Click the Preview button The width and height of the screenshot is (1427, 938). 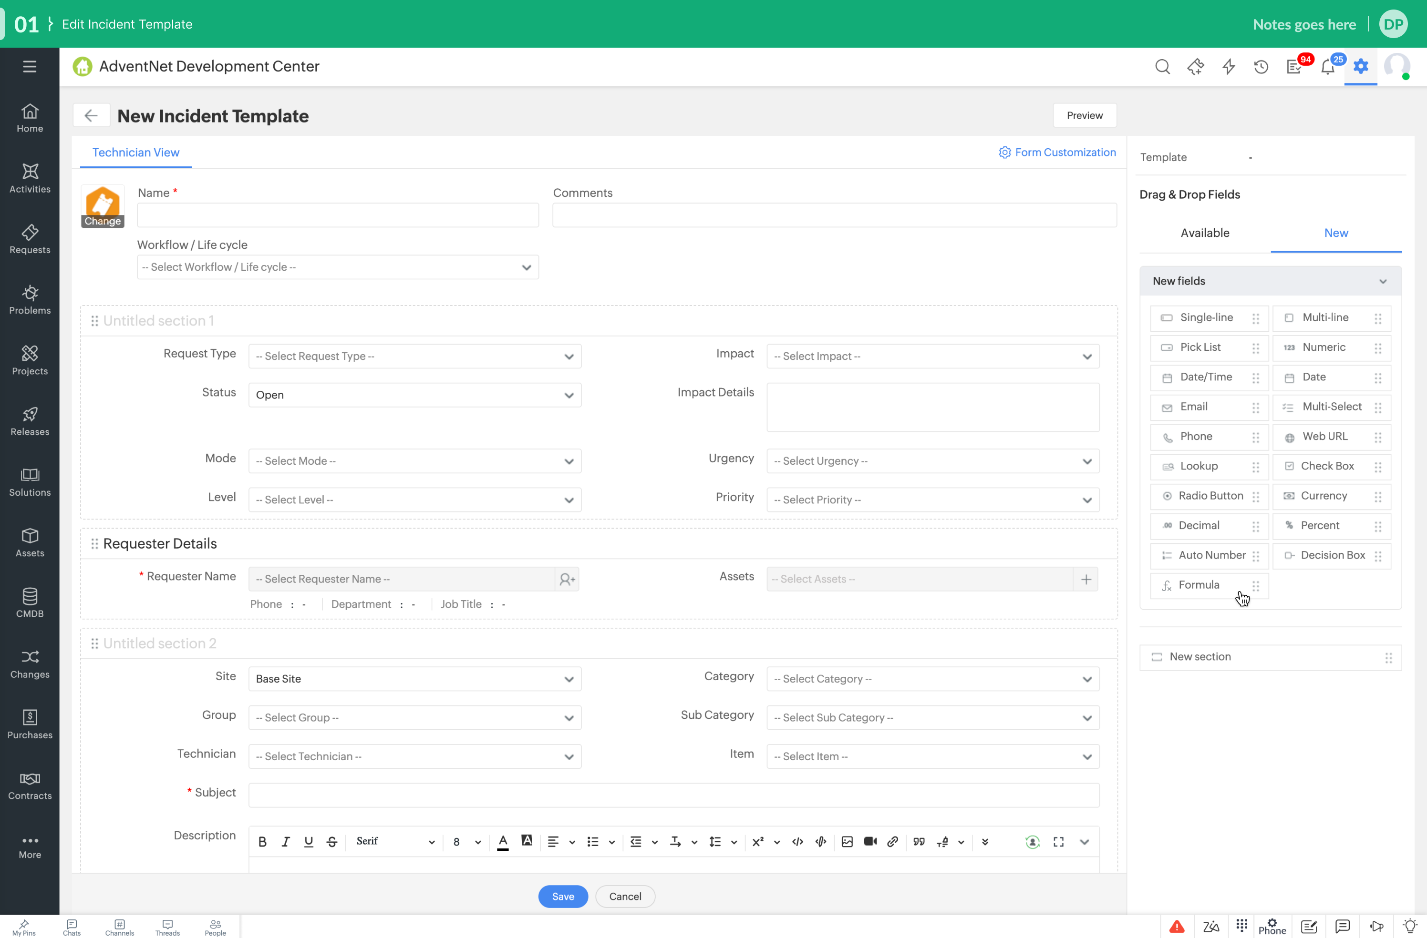(1084, 115)
